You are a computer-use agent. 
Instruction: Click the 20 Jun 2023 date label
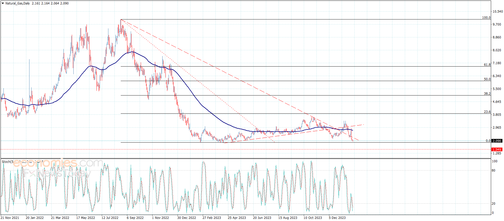point(262,218)
